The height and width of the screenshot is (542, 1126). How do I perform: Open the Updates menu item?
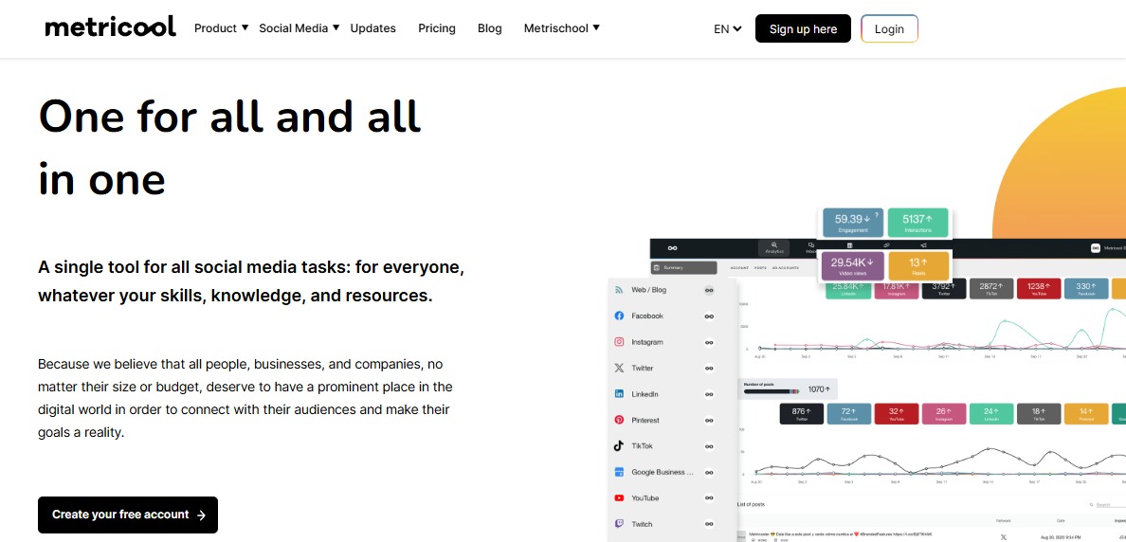pos(372,28)
